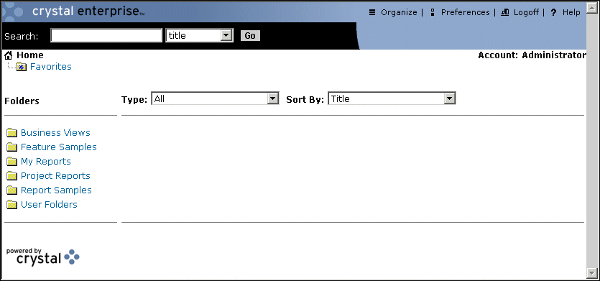Click the crystal enterprise logo
Screen dimensions: 600x281
click(88, 11)
